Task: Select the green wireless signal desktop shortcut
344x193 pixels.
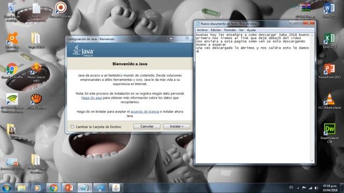Action: [12, 103]
